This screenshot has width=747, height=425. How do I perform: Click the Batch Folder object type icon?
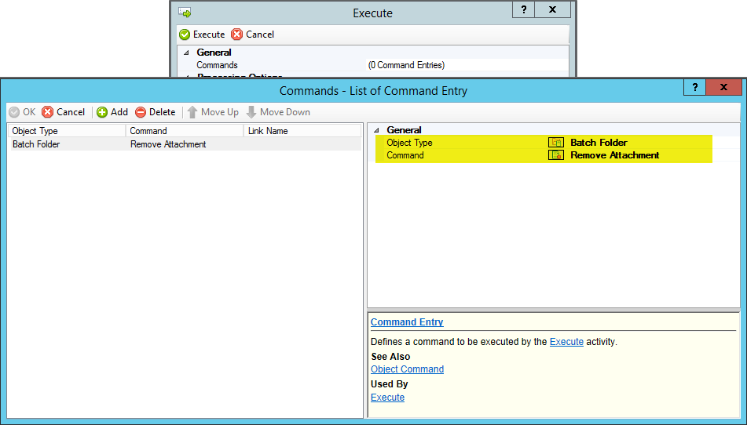point(556,142)
